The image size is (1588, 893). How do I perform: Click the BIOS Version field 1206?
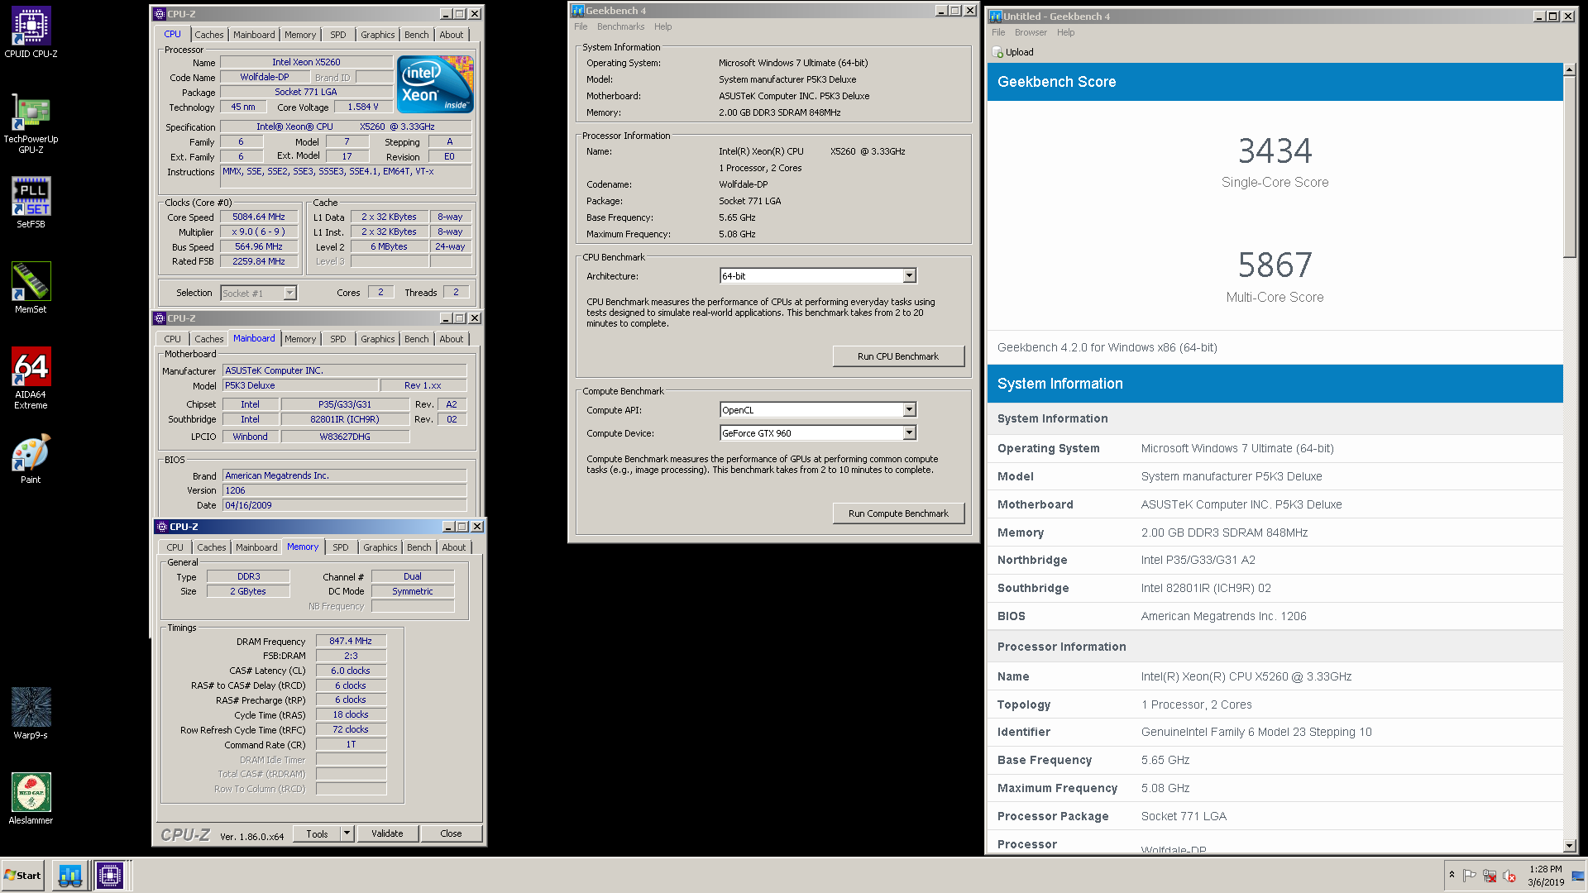click(345, 491)
